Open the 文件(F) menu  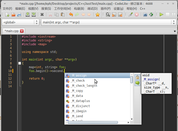7,9
